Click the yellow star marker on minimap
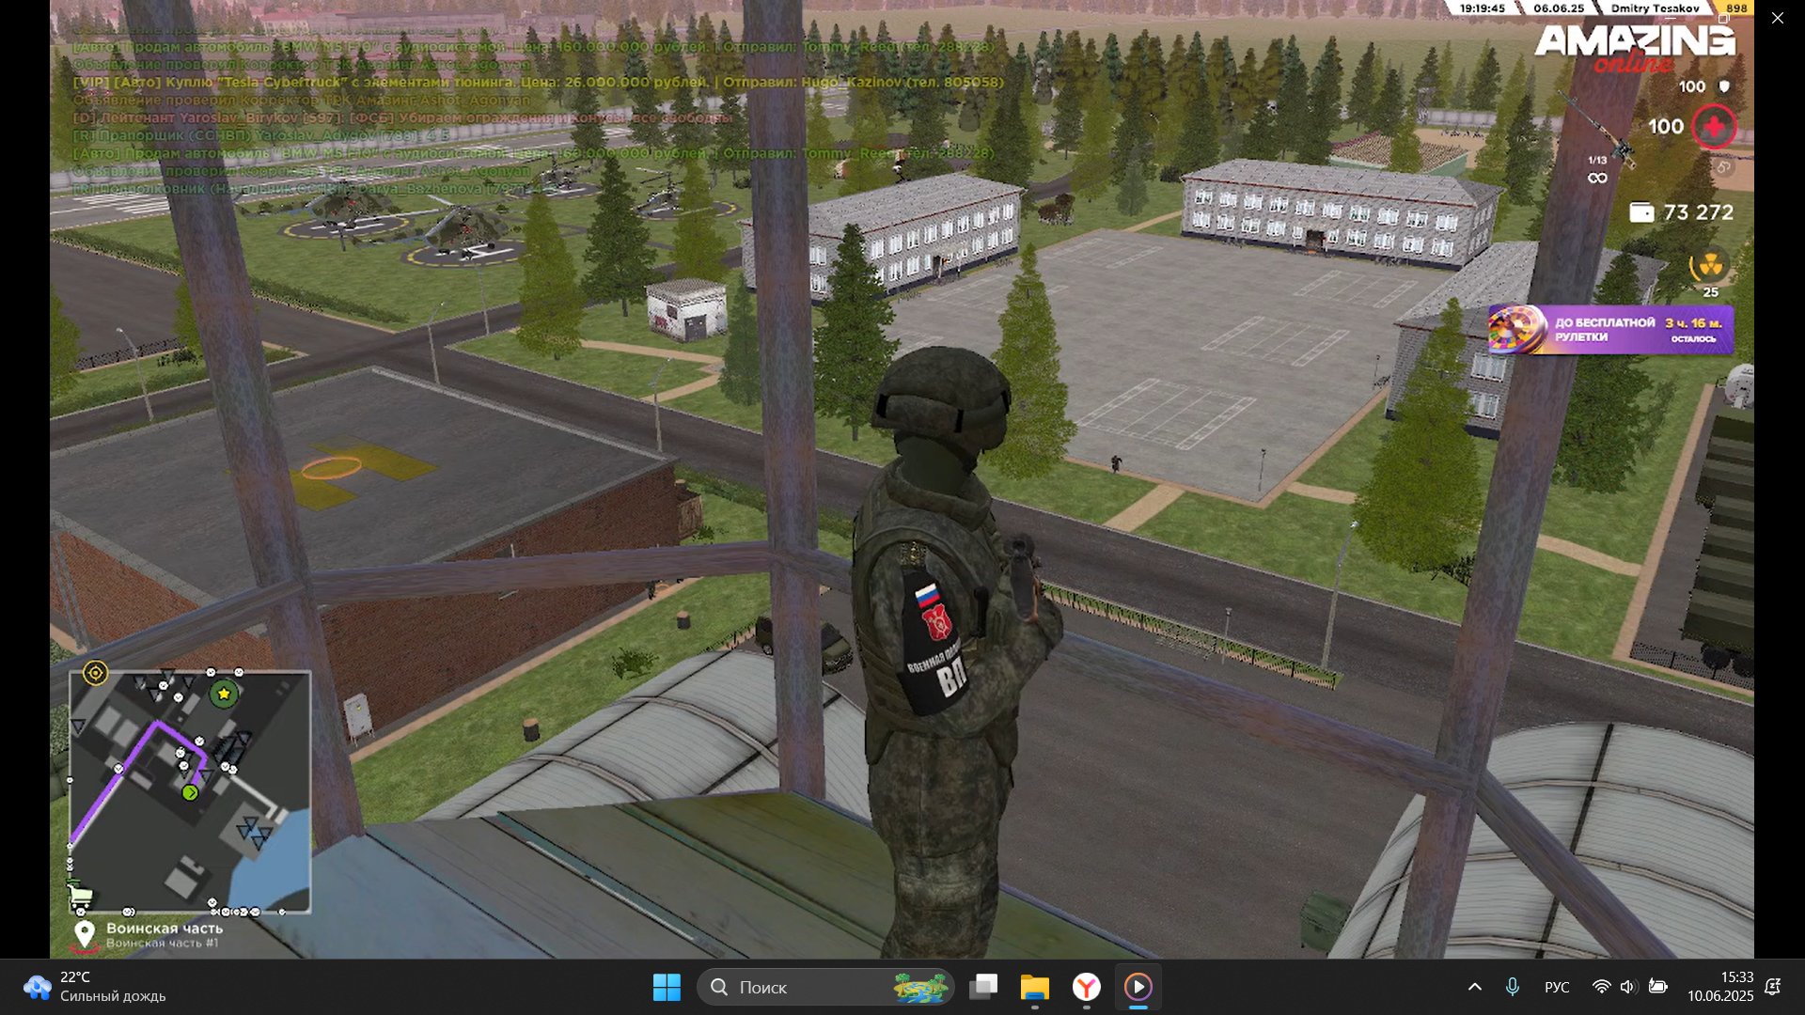 point(224,695)
